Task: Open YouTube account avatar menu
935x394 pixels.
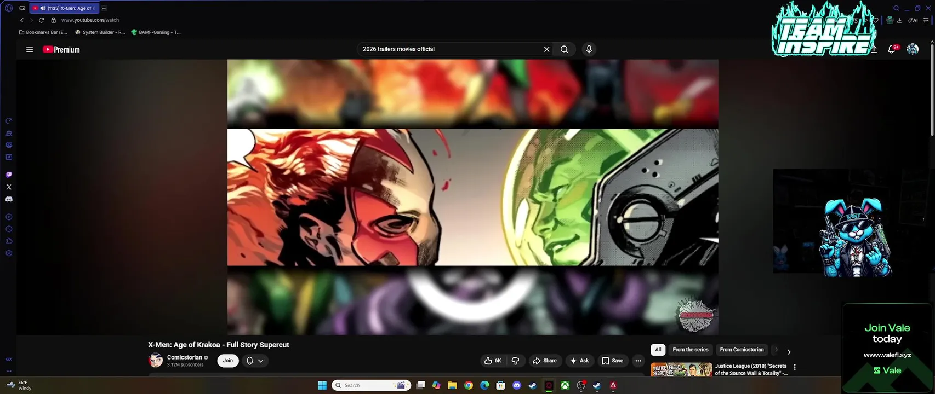Action: coord(913,49)
